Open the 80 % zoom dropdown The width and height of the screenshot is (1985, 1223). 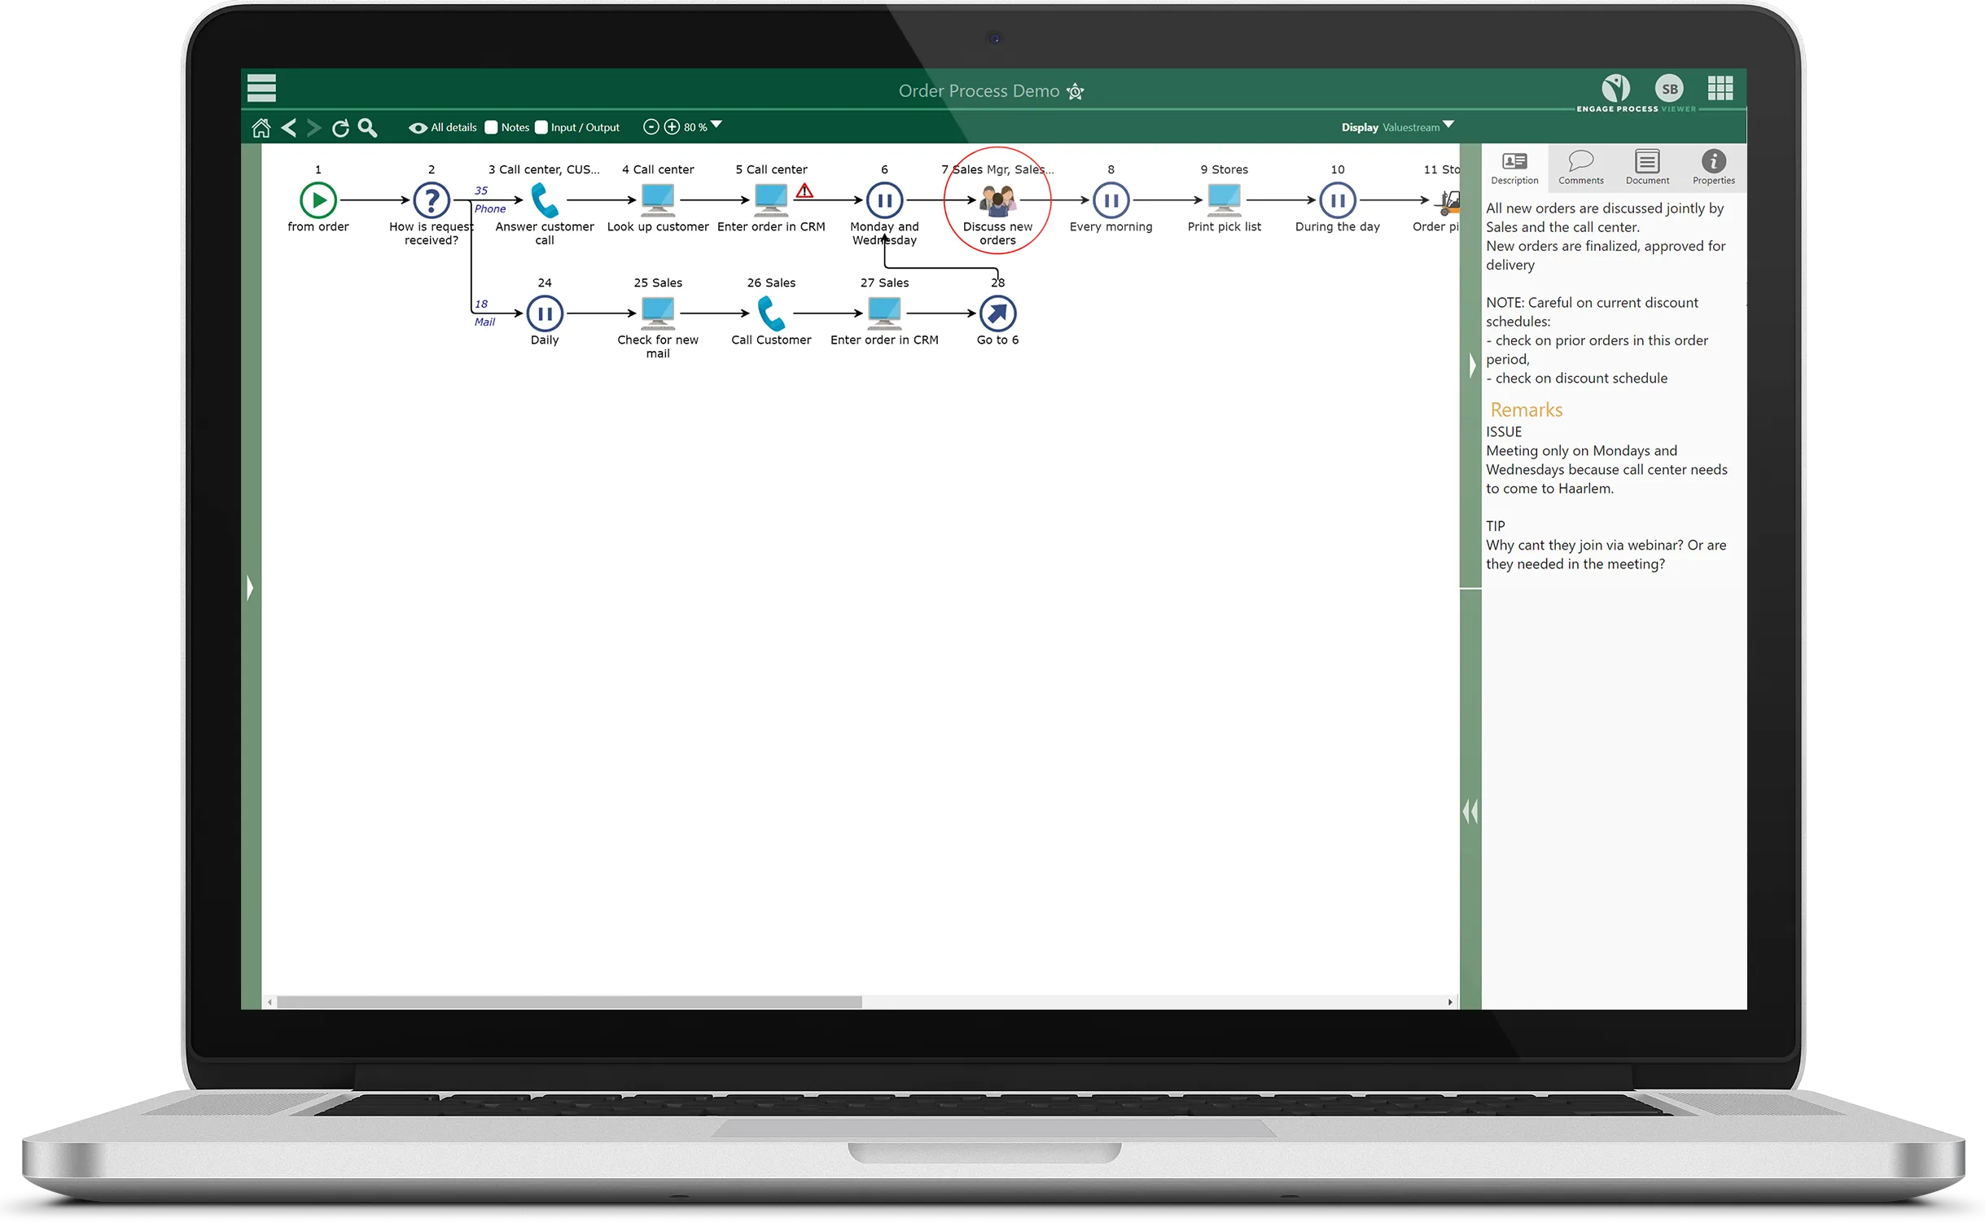coord(716,125)
